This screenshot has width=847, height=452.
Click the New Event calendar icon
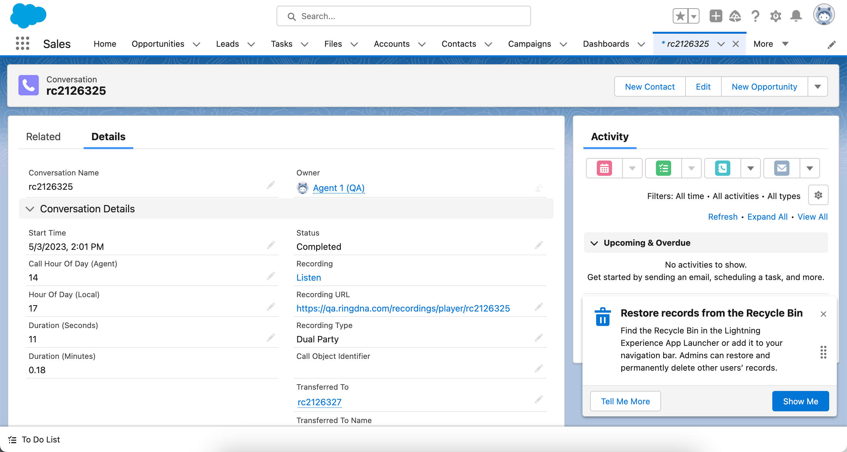604,168
